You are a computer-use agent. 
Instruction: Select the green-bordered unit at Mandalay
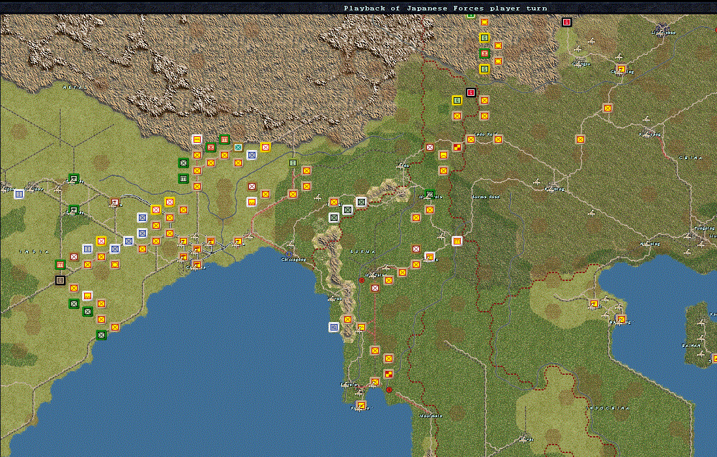click(x=430, y=194)
